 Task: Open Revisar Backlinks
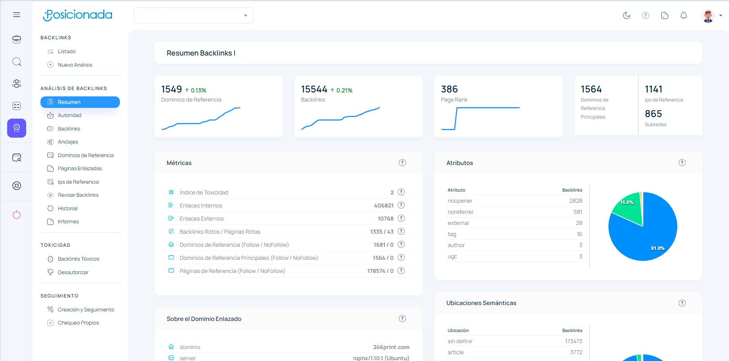point(78,195)
